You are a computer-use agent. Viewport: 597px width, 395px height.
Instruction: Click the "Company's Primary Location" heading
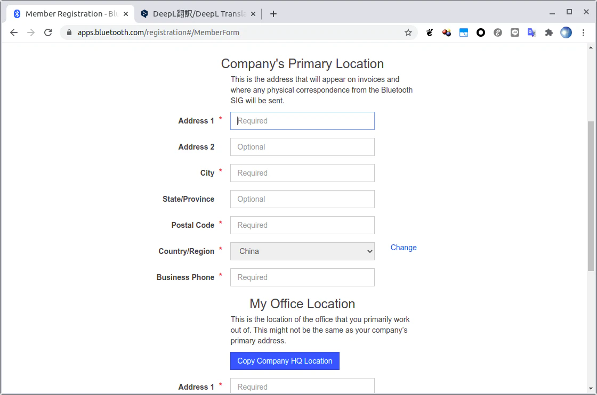pos(302,64)
